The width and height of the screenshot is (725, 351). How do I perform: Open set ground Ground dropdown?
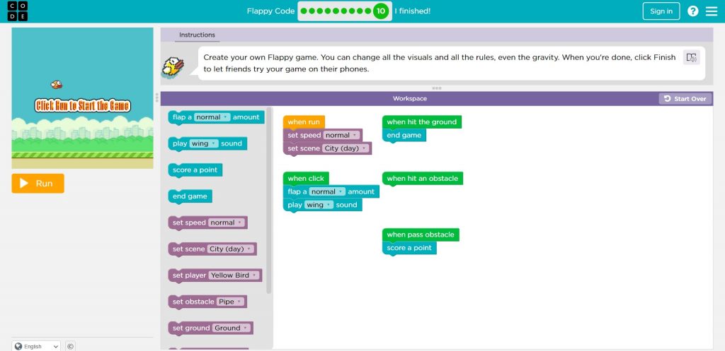pos(232,328)
